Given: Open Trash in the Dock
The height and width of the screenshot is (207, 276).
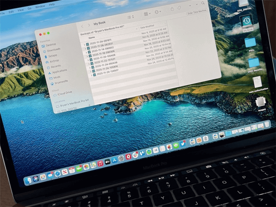Looking at the screenshot, I should (x=267, y=124).
